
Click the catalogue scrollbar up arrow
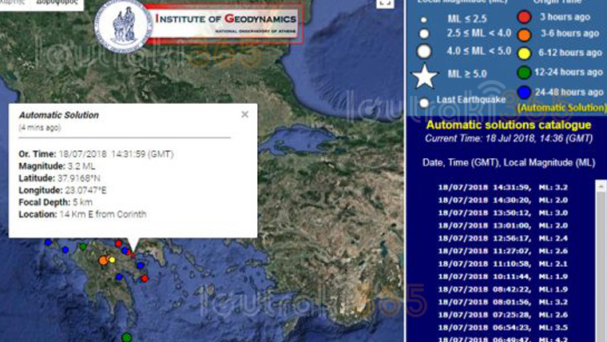pos(601,185)
